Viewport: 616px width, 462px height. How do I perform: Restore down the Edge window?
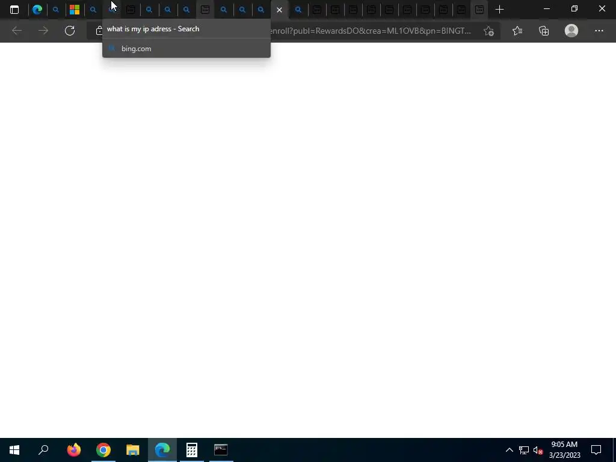click(574, 8)
